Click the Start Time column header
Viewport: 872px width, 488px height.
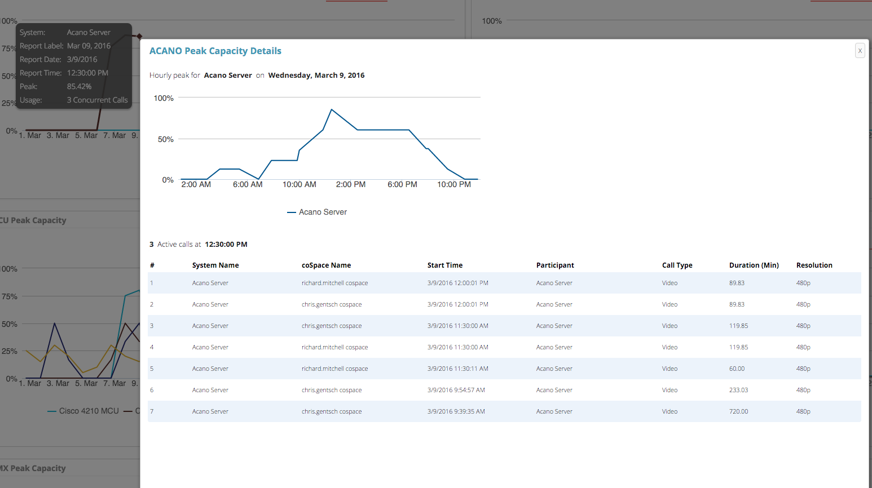point(445,265)
